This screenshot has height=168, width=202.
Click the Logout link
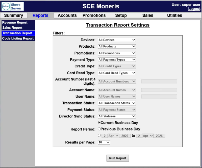click(x=194, y=9)
